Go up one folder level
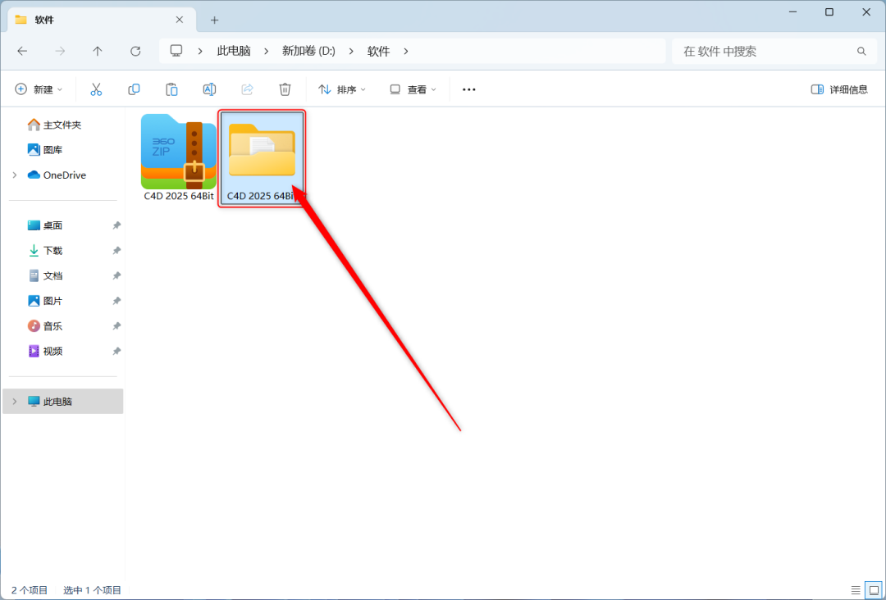Viewport: 886px width, 600px height. 97,52
